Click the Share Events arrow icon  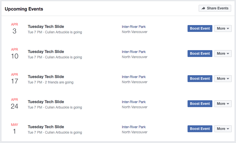tap(203, 8)
